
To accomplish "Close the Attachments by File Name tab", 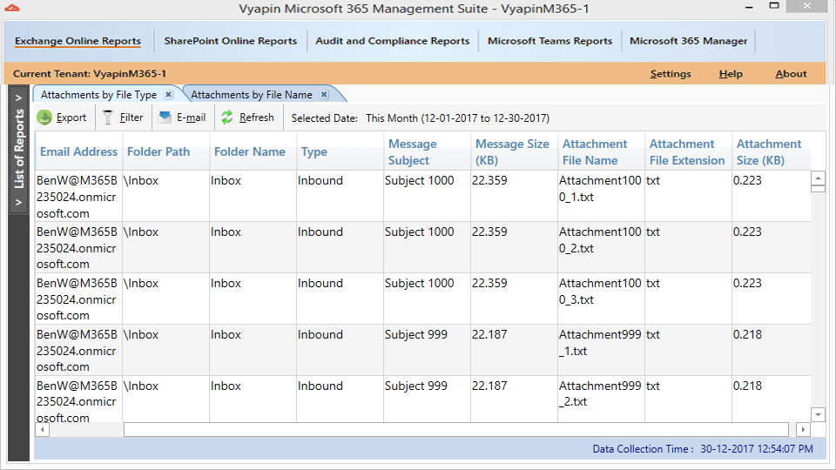I will (324, 94).
